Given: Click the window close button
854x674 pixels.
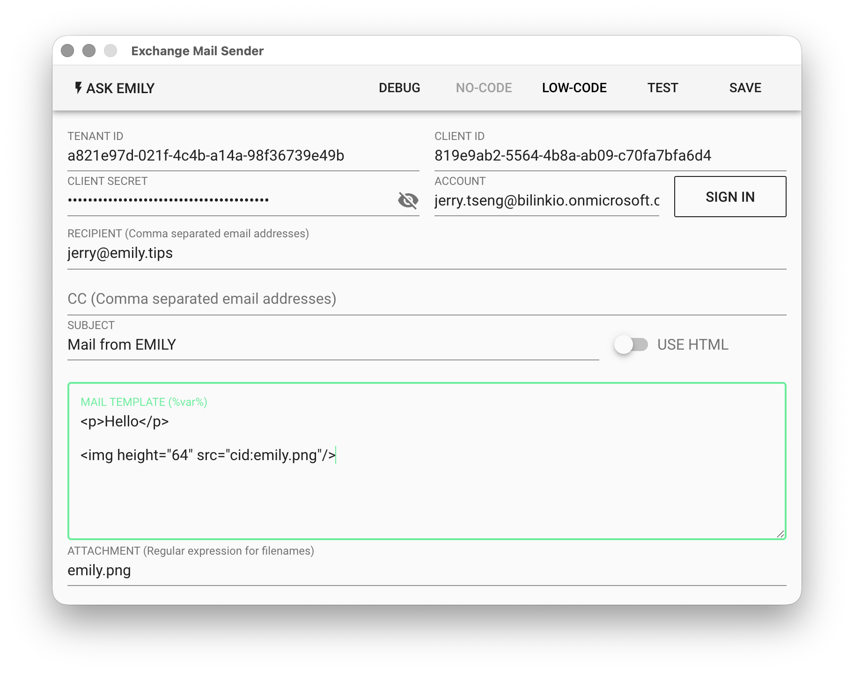Looking at the screenshot, I should coord(67,51).
